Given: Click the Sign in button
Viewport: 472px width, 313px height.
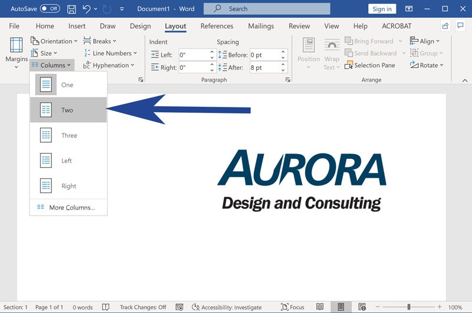Looking at the screenshot, I should [382, 9].
